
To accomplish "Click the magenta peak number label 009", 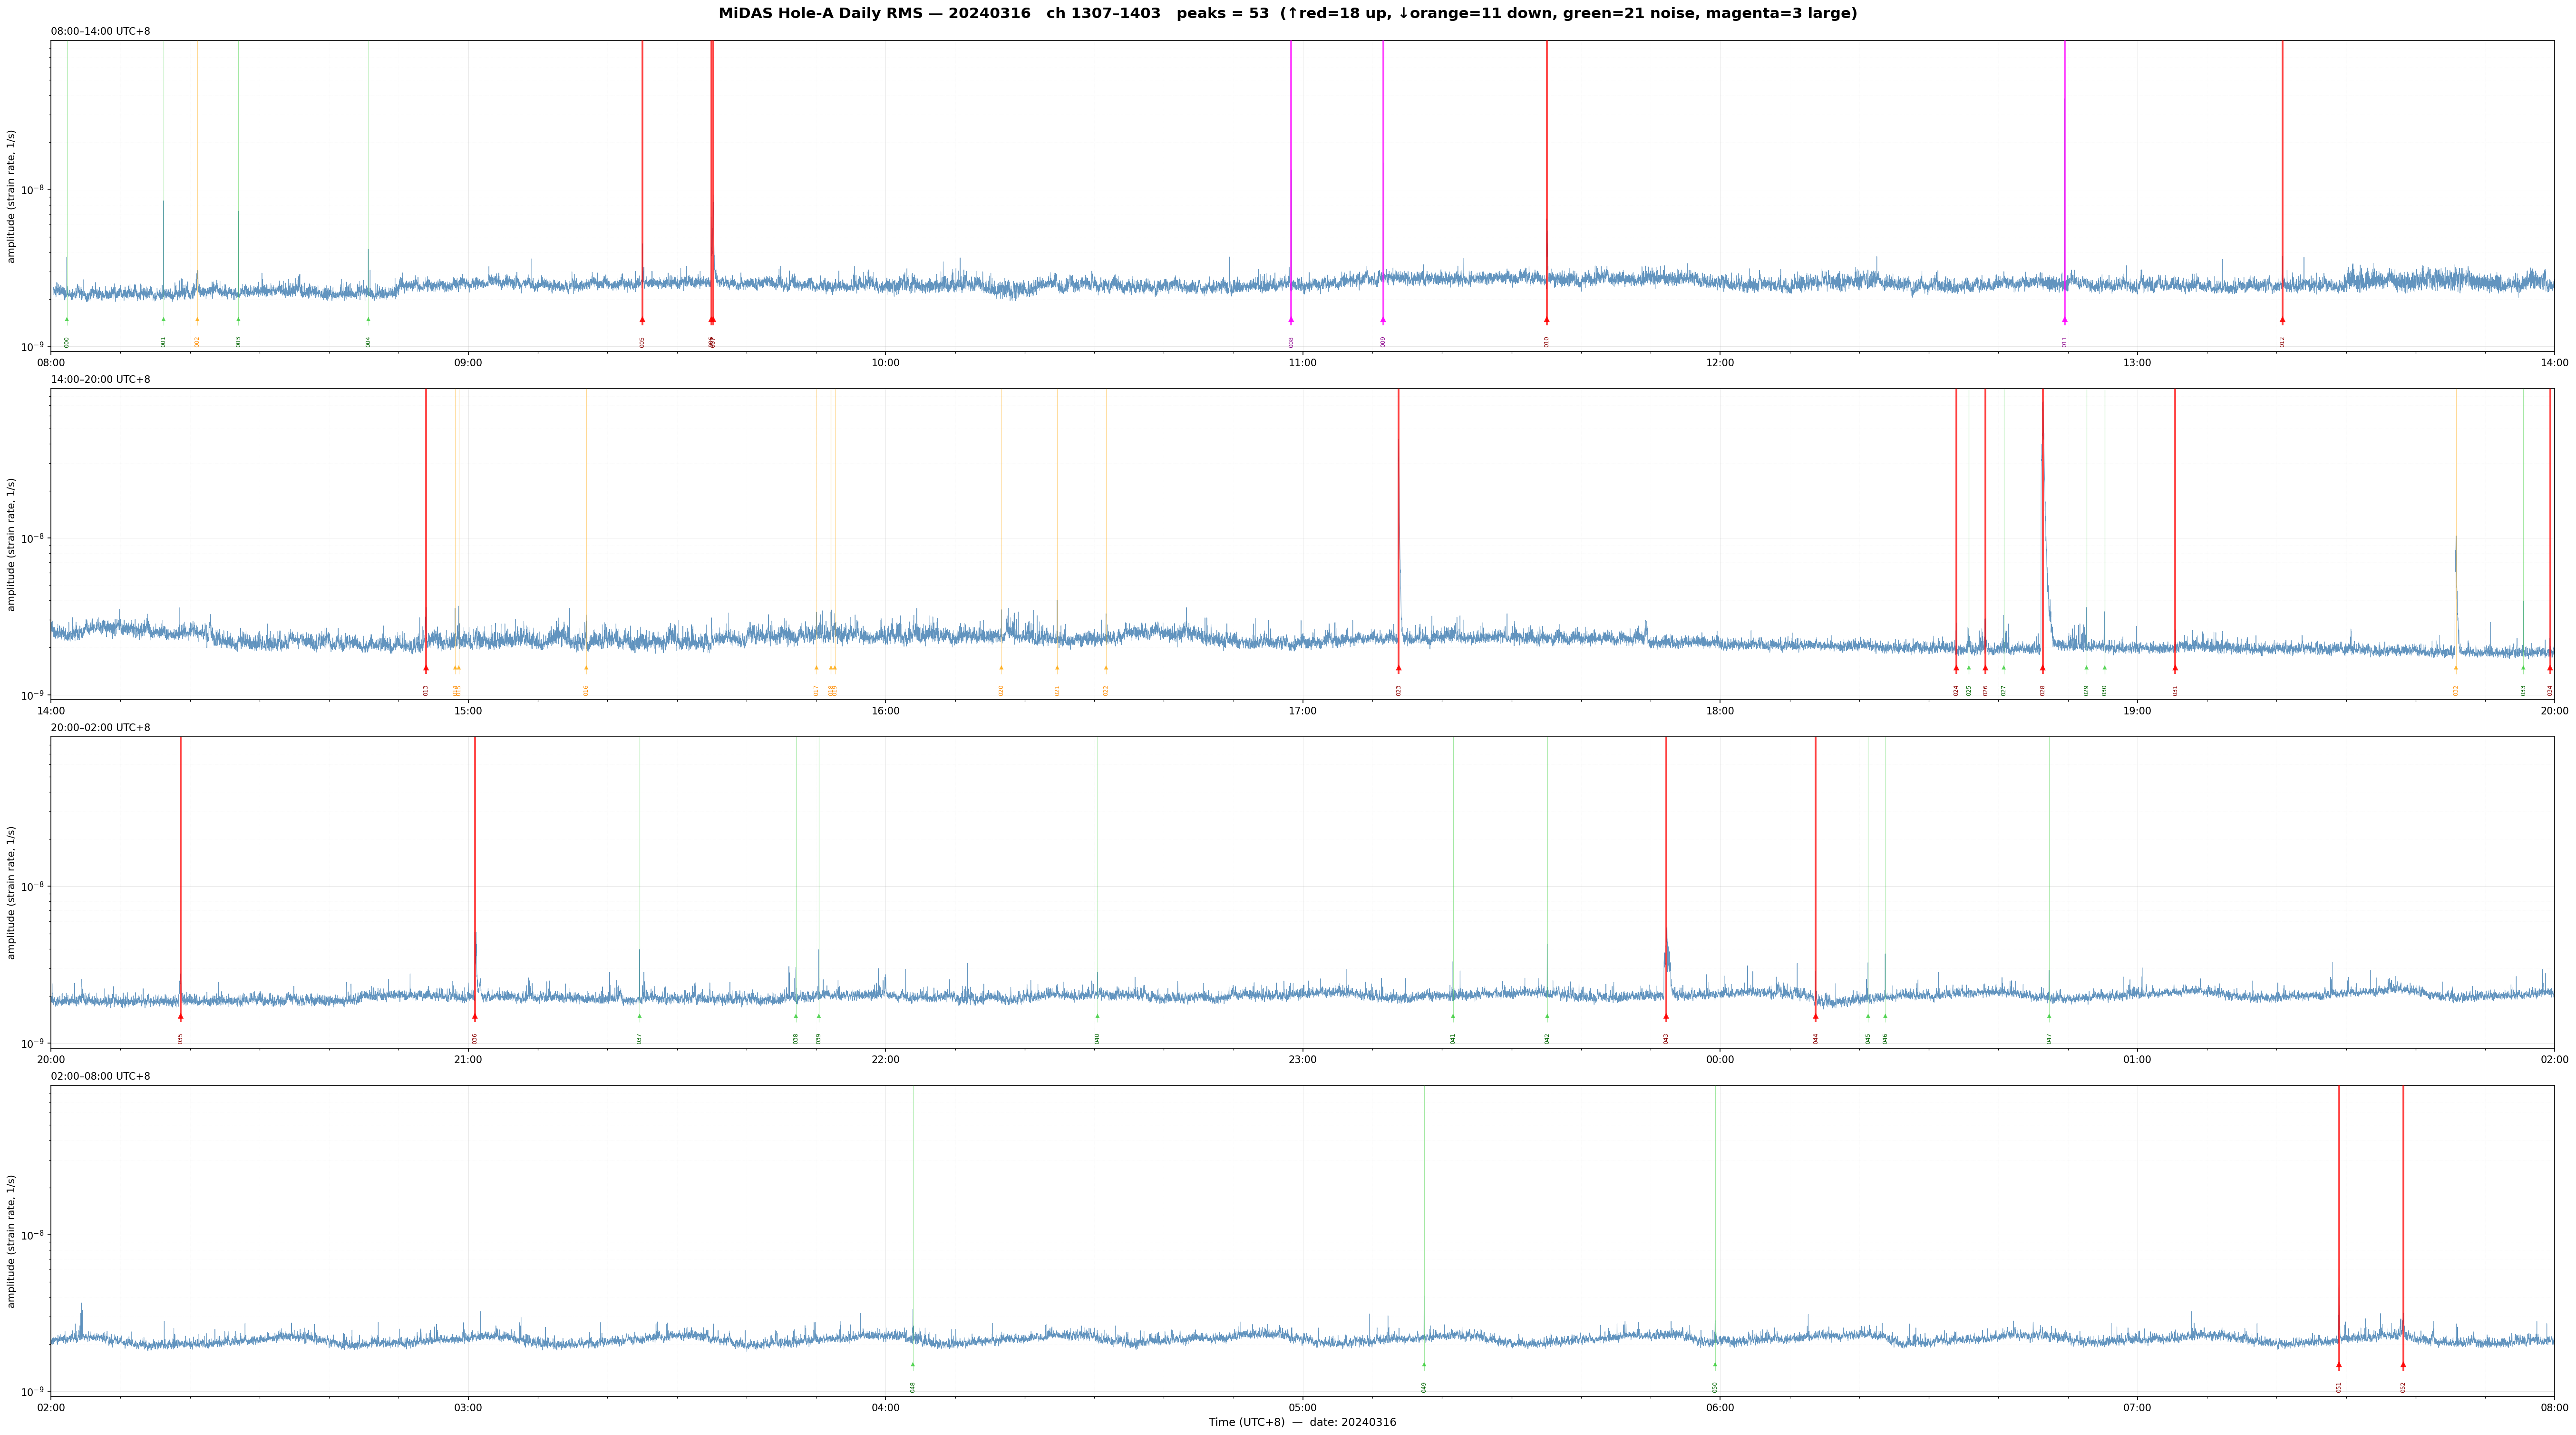I will point(1383,342).
